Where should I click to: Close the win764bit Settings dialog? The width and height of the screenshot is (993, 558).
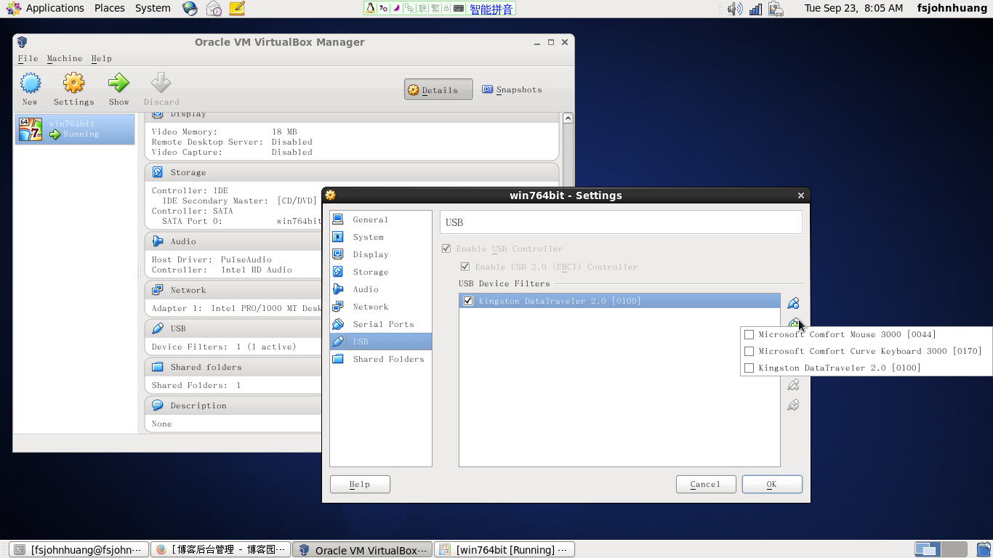point(801,195)
